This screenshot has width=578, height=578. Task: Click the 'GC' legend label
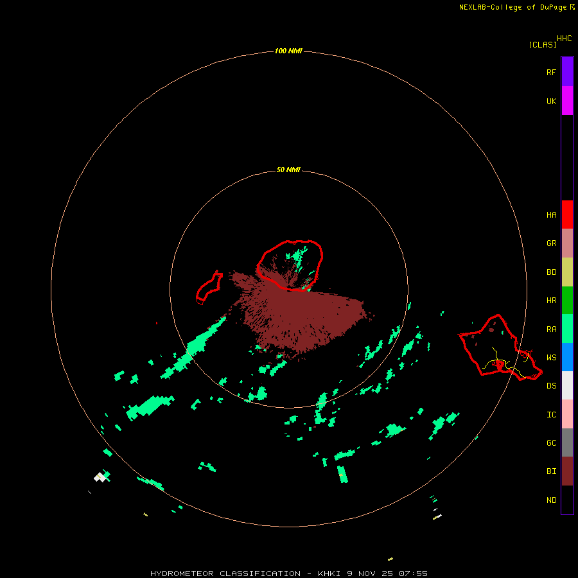point(551,443)
